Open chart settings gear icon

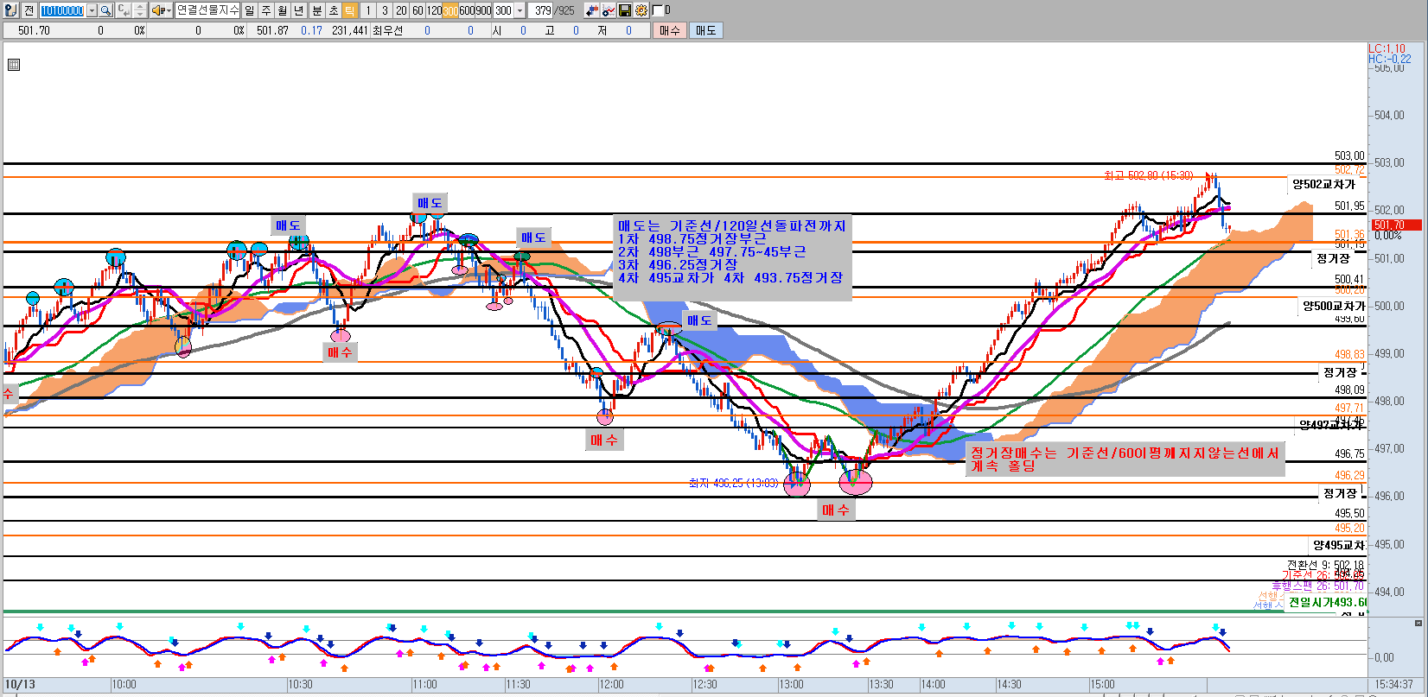(641, 10)
